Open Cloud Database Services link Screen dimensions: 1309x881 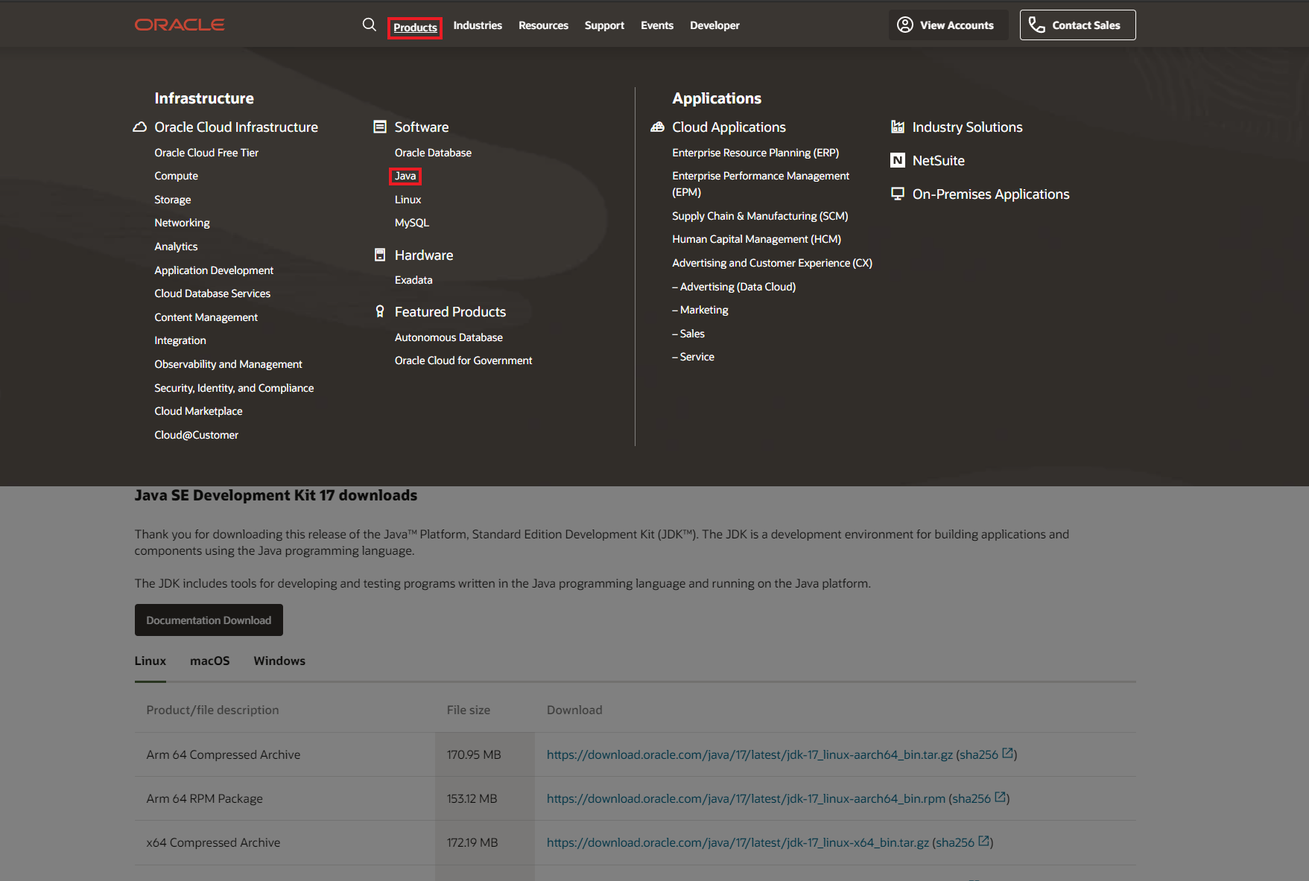pyautogui.click(x=212, y=293)
